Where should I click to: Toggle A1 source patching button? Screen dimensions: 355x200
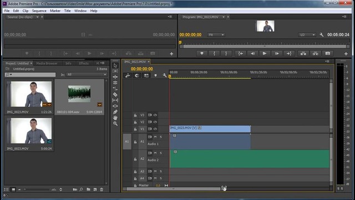tap(127, 142)
